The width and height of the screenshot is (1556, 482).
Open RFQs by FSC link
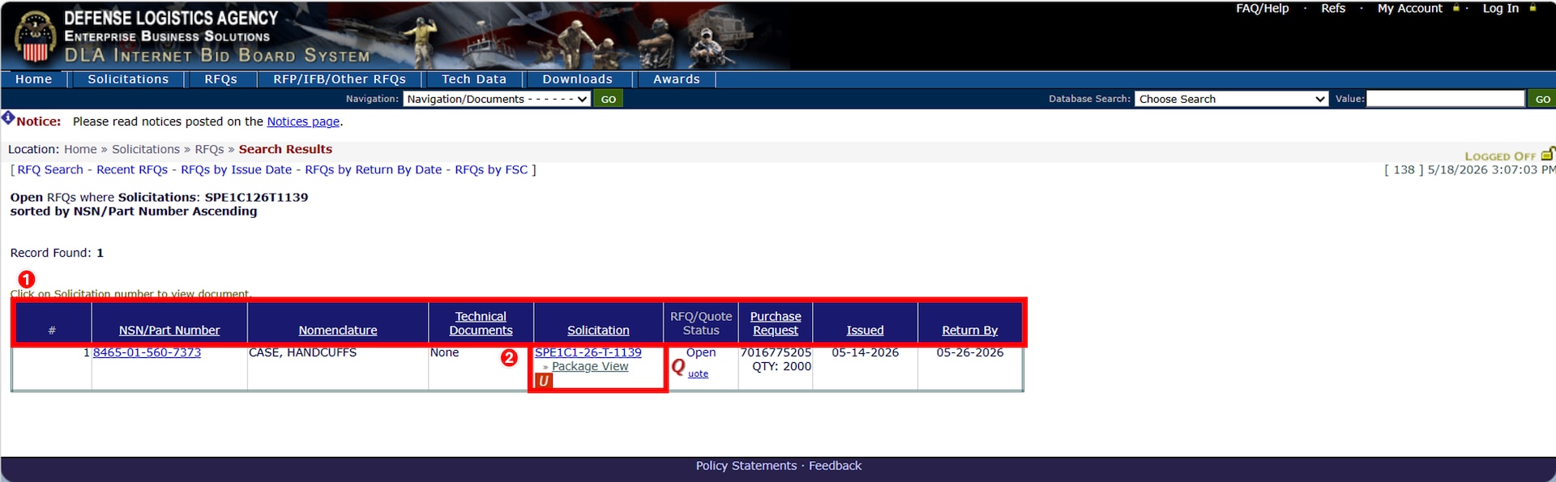(491, 169)
